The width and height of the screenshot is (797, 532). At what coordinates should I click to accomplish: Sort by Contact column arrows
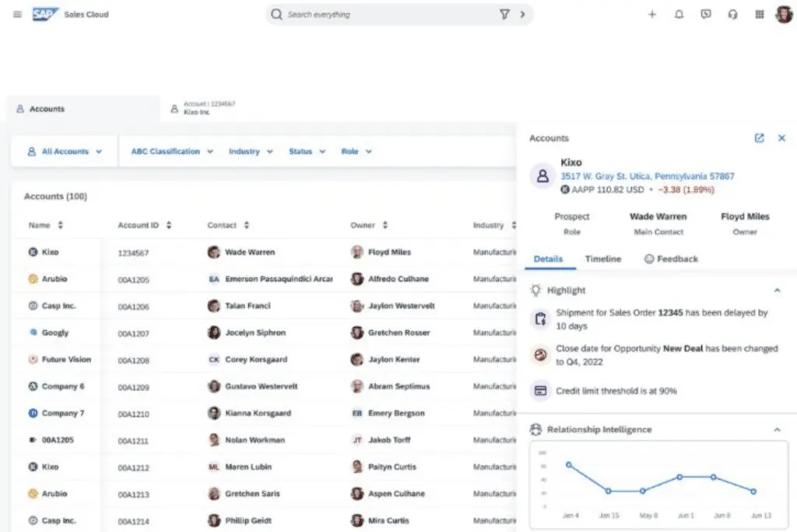(247, 225)
